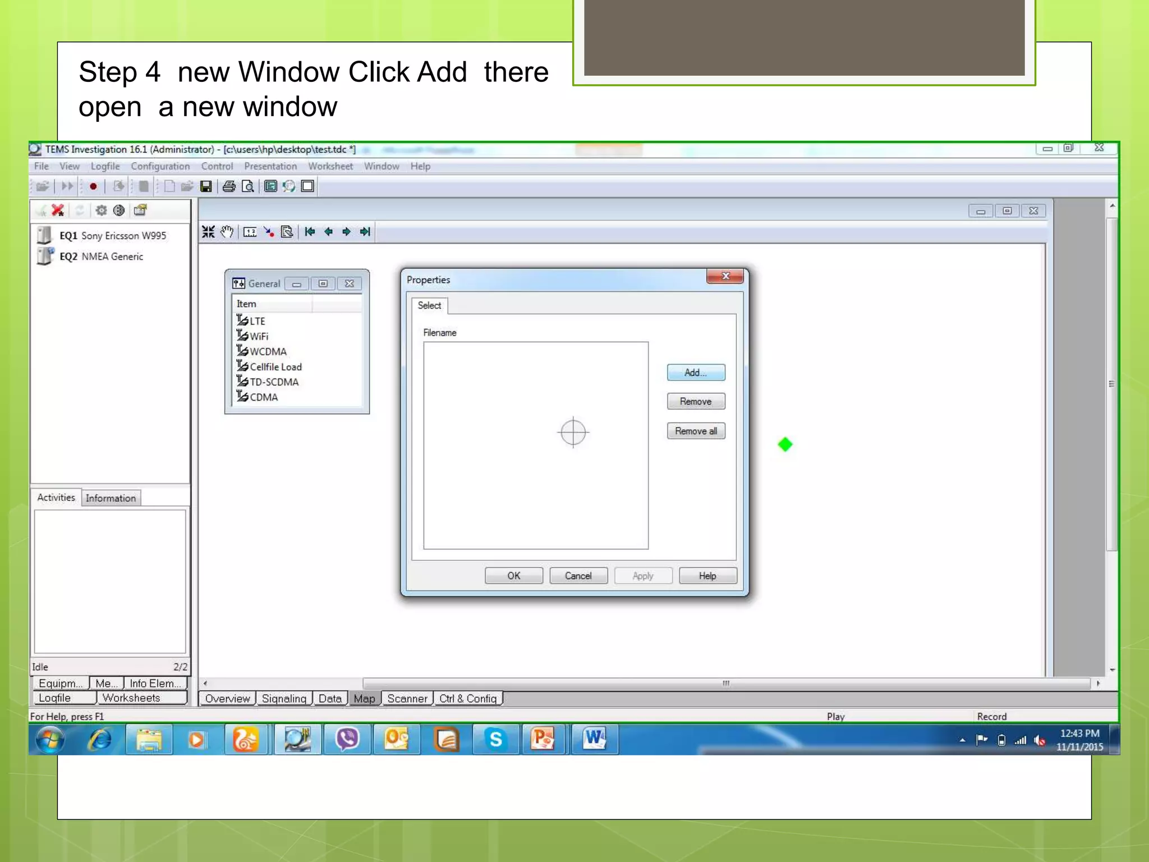Open the Presentation menu
The width and height of the screenshot is (1149, 862).
click(270, 166)
